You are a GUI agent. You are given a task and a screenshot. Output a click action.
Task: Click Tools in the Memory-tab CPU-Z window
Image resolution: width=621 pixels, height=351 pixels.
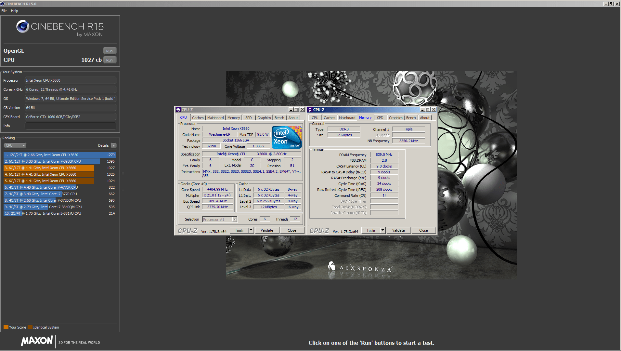[x=371, y=230]
